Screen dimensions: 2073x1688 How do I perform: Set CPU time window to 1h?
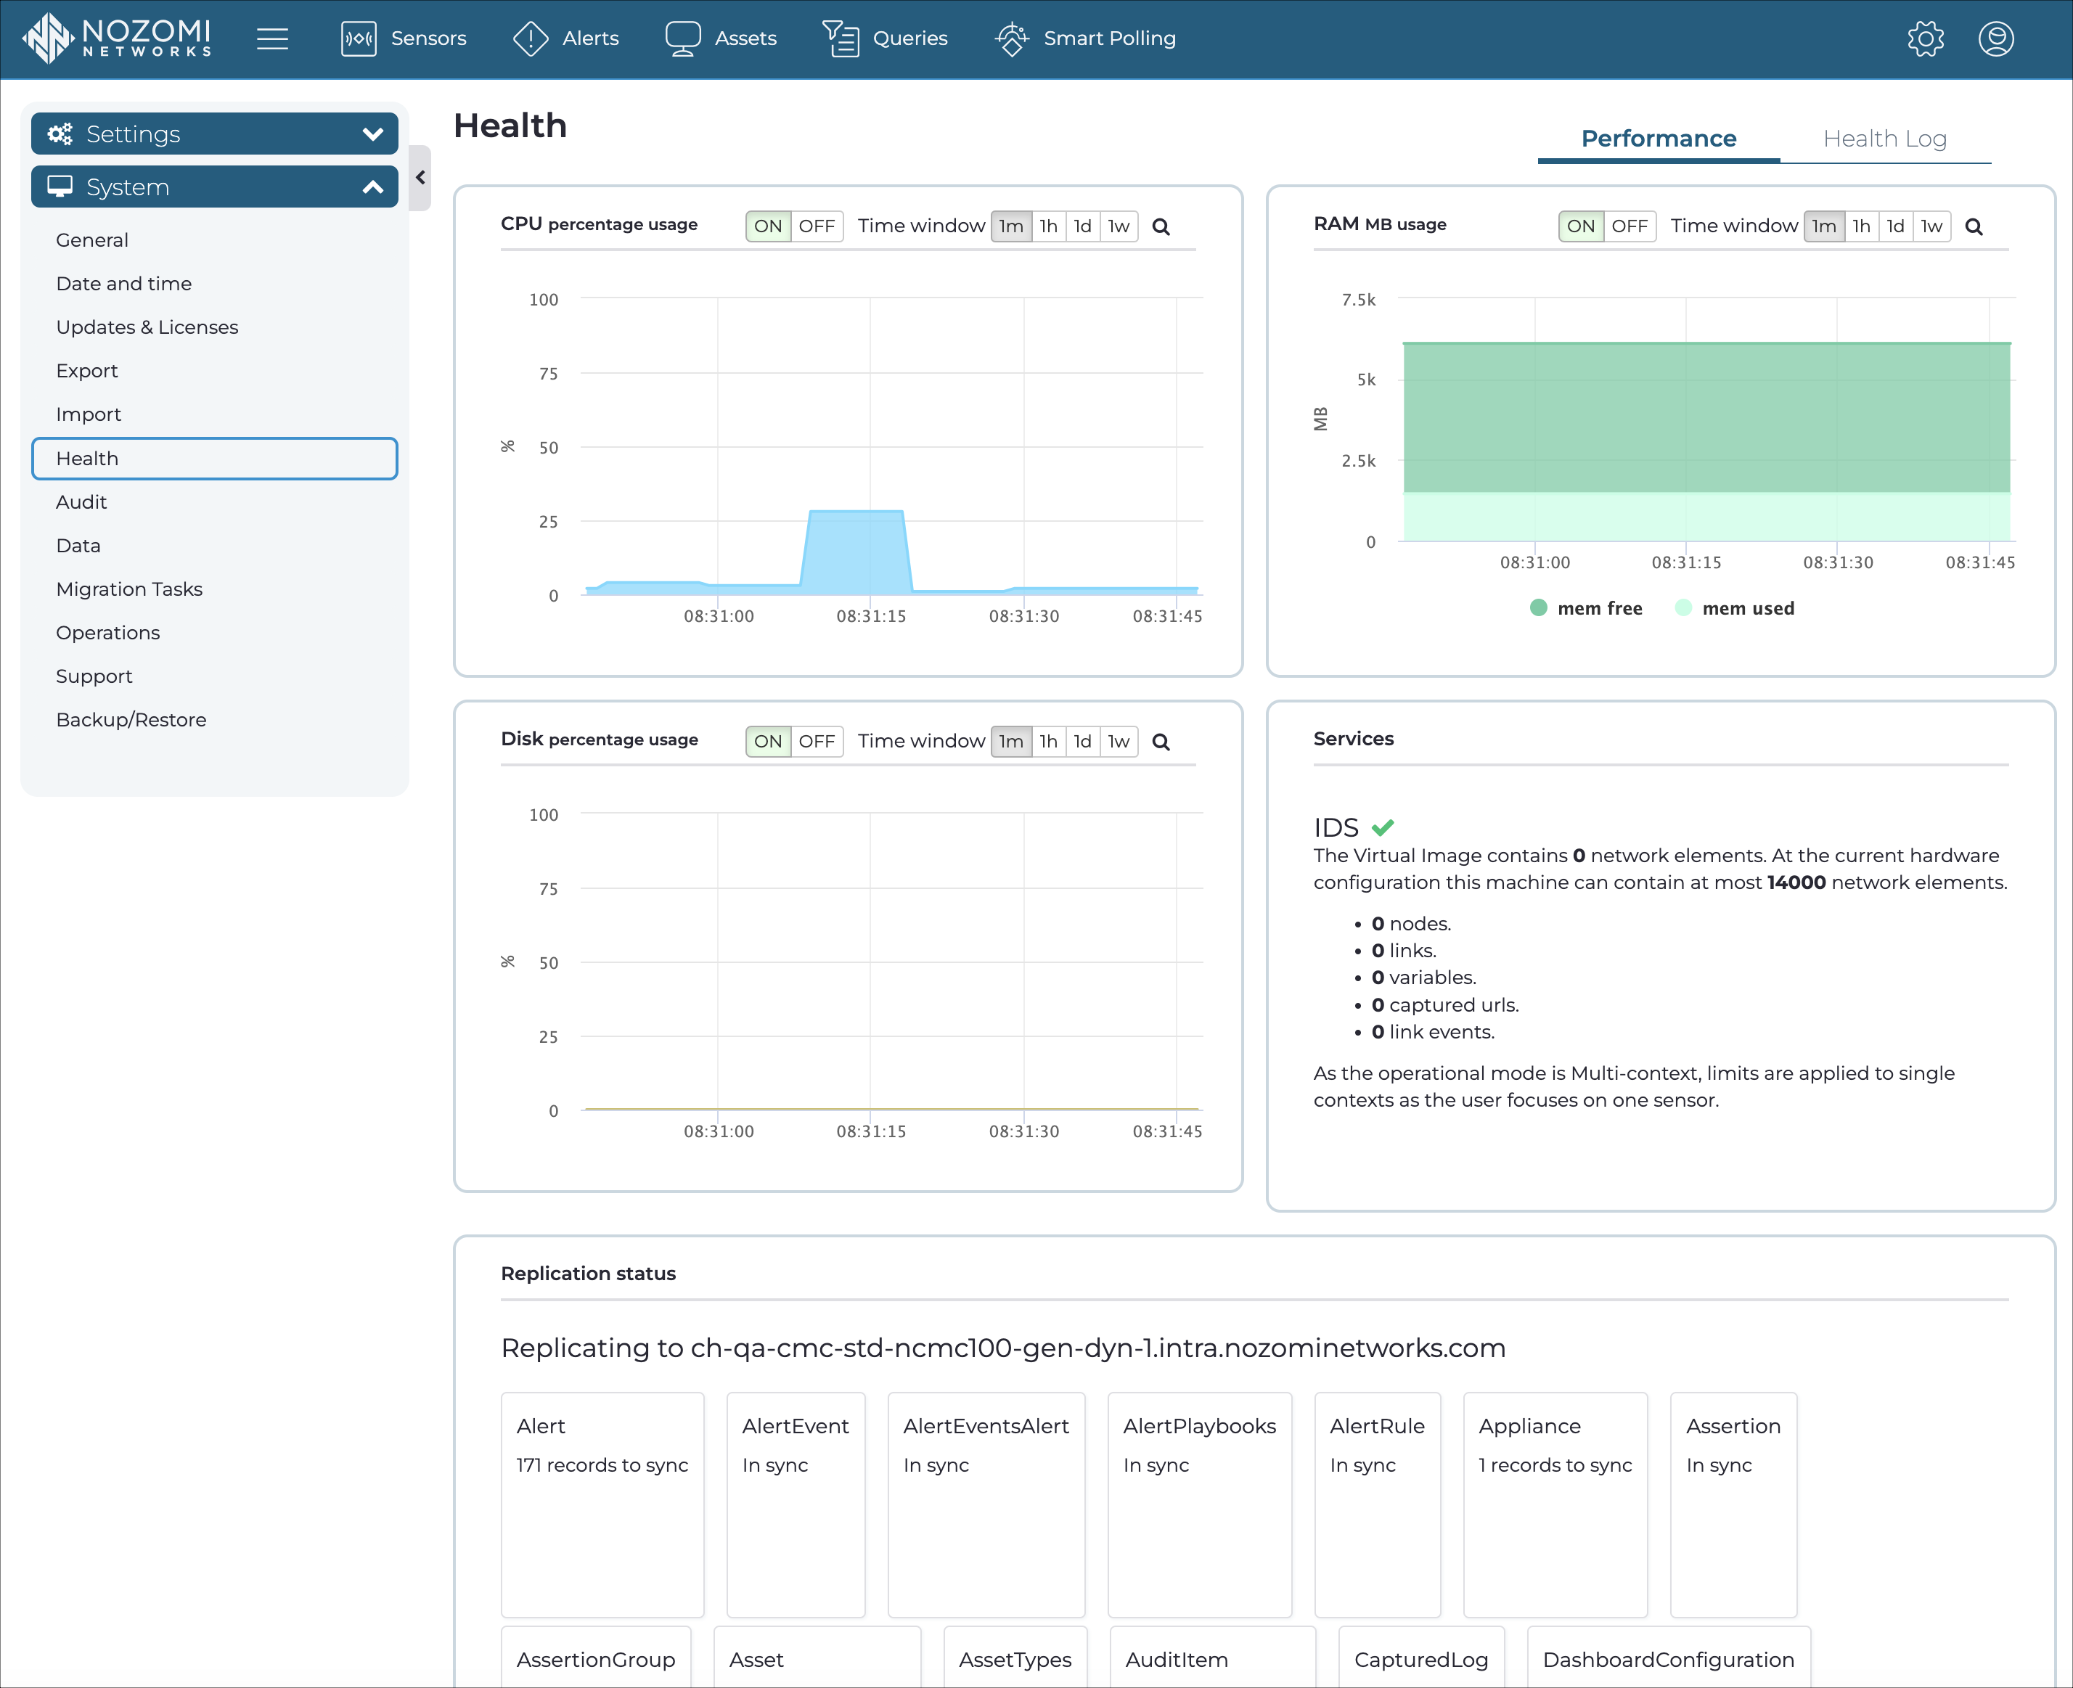point(1048,226)
